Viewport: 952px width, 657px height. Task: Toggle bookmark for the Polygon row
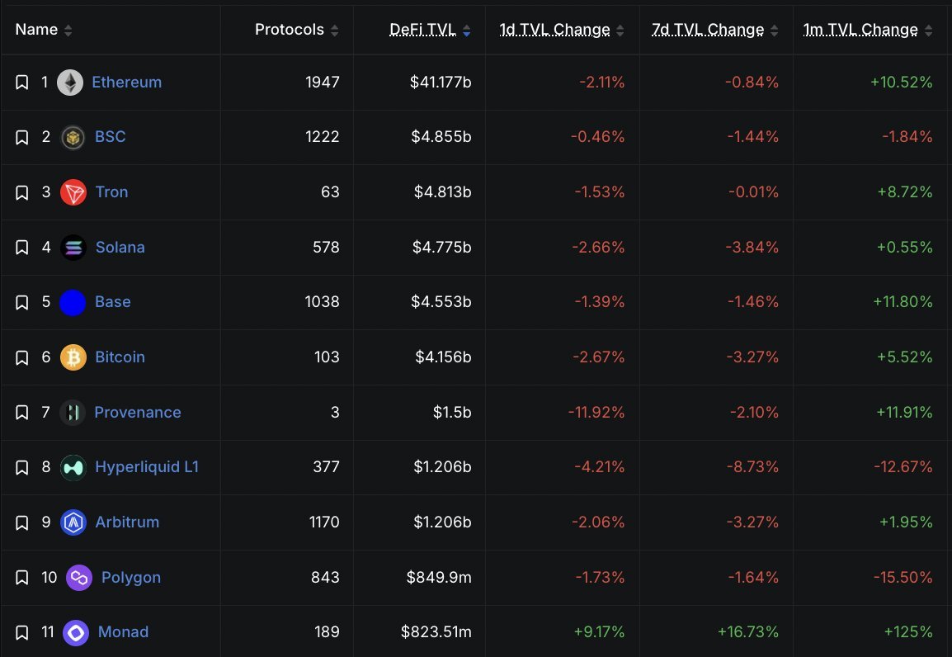click(x=21, y=578)
